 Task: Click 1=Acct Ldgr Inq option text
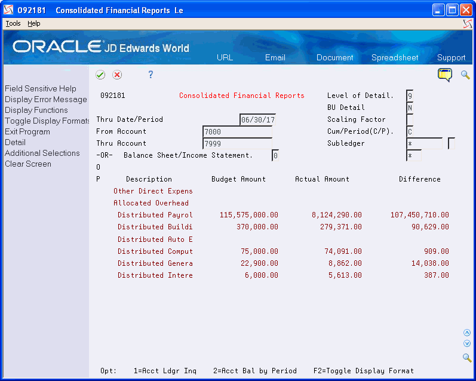165,371
